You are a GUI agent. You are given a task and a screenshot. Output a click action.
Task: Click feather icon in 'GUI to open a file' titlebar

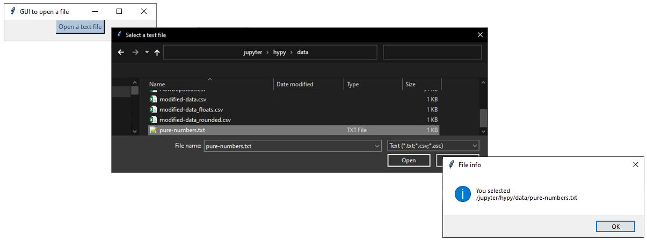(12, 11)
